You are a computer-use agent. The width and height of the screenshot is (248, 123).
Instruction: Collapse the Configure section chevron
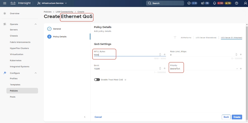tap(36, 73)
